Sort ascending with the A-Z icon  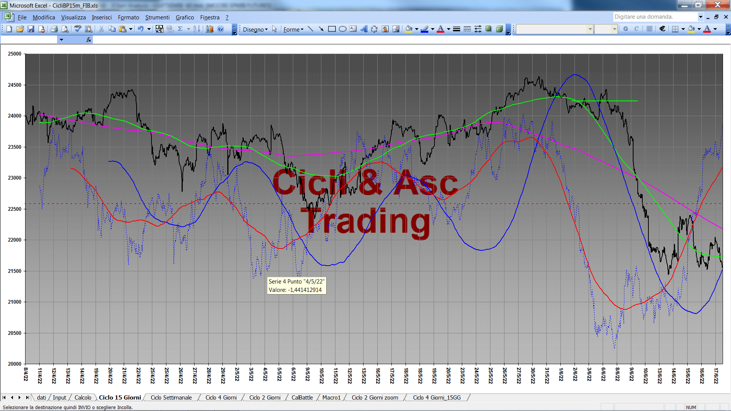click(196, 29)
